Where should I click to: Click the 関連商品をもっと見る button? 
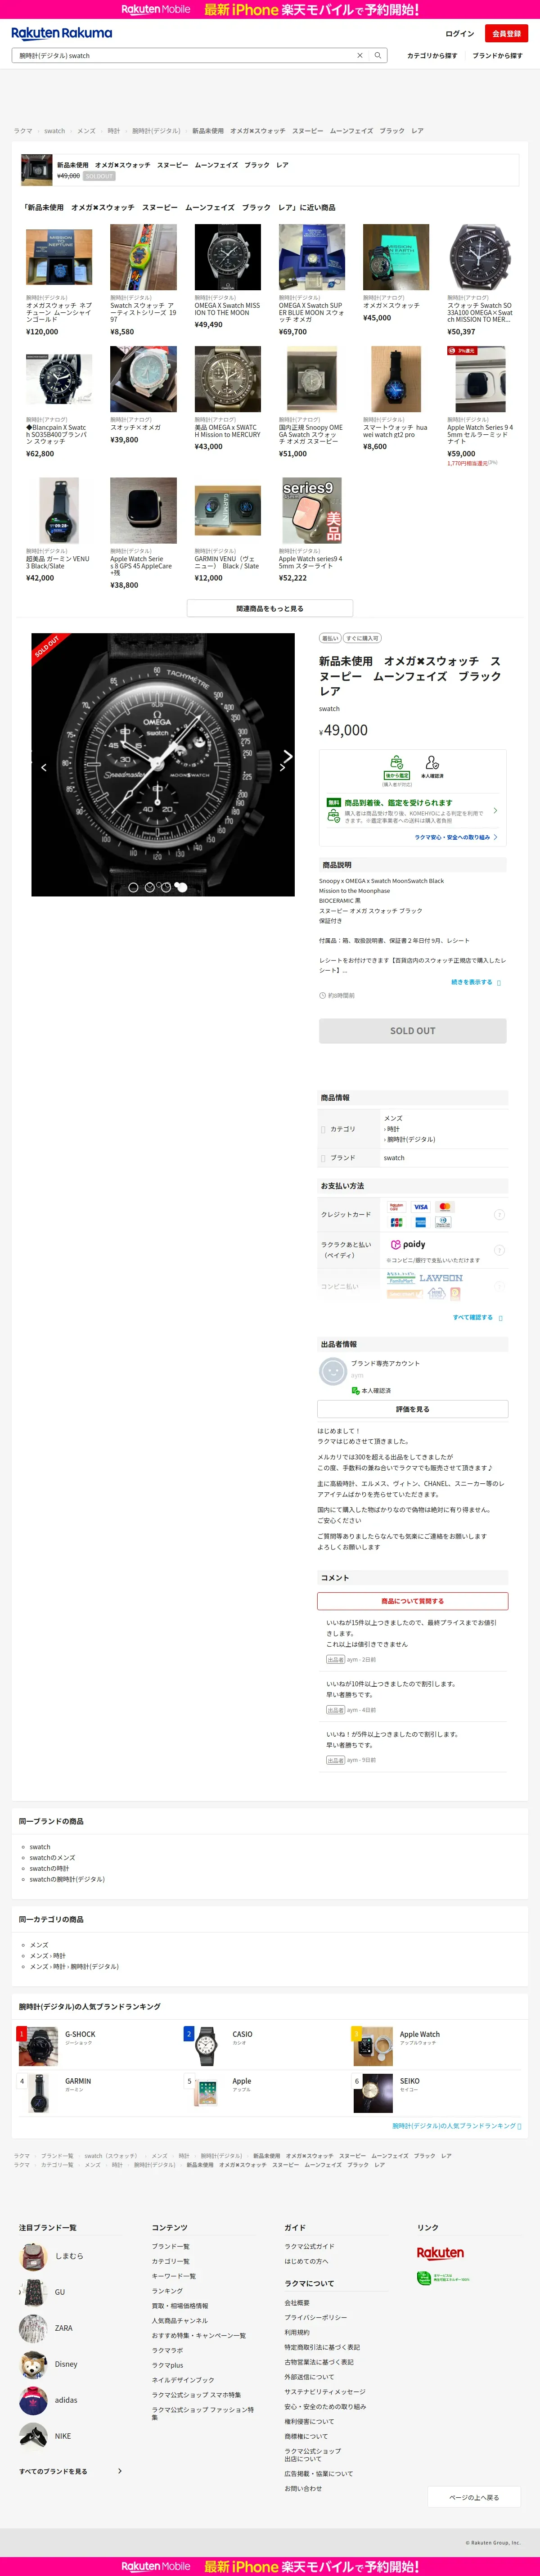[x=270, y=608]
